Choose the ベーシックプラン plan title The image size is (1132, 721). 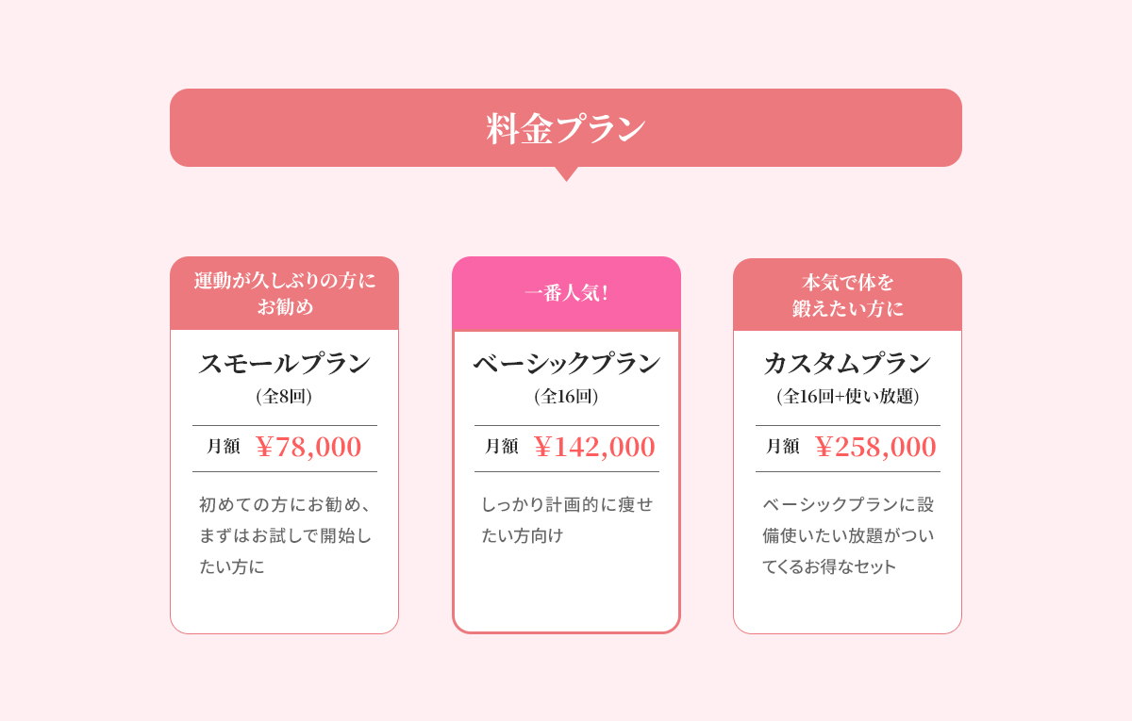pos(566,363)
